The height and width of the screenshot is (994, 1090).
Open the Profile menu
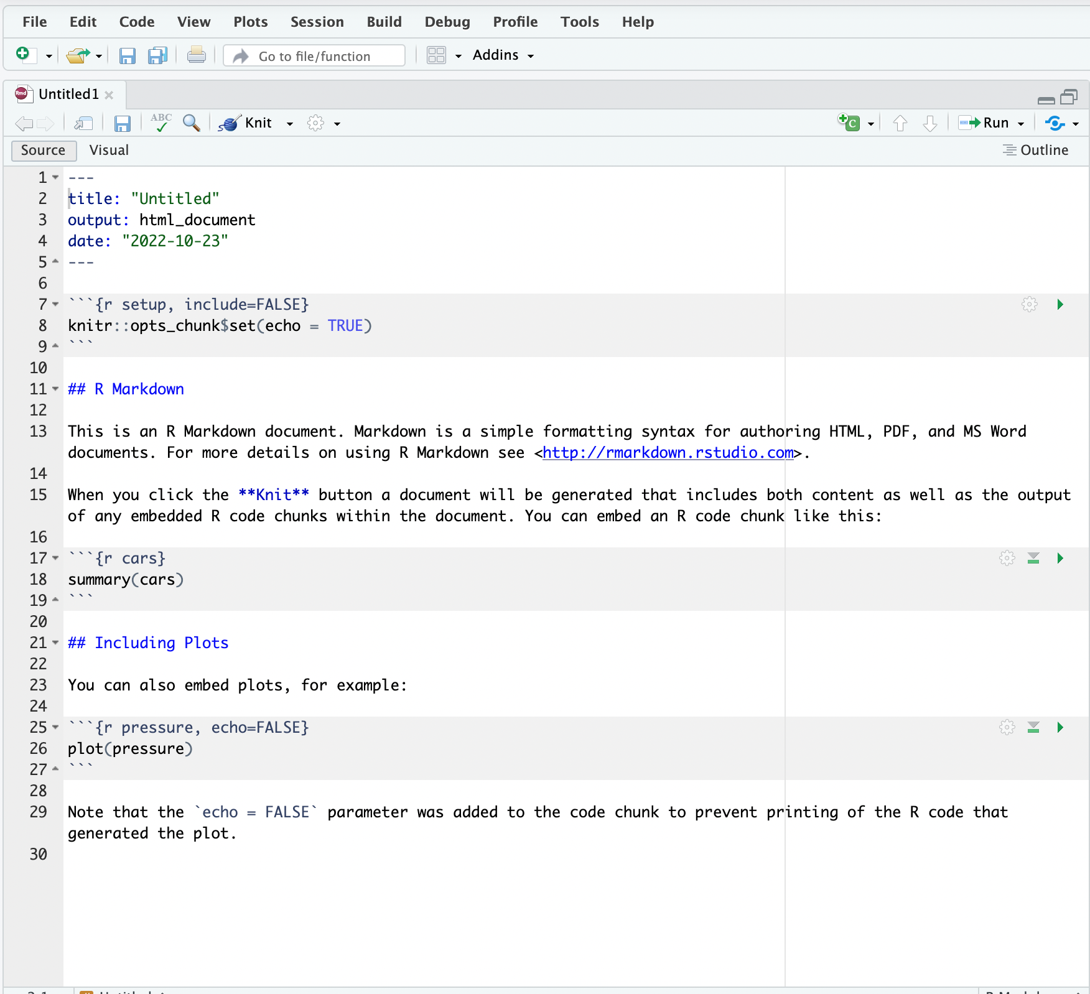(515, 22)
